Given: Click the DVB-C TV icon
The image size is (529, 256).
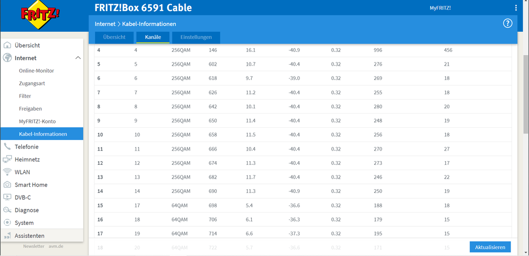Looking at the screenshot, I should [x=7, y=197].
